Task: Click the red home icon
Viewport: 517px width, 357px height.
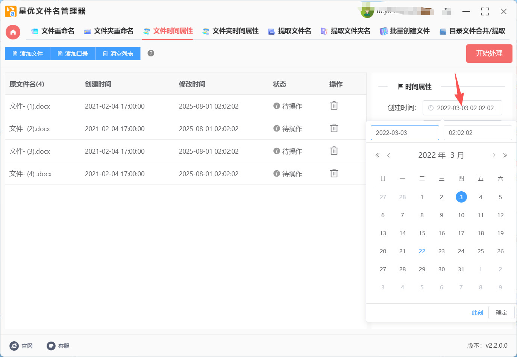Action: pyautogui.click(x=13, y=32)
